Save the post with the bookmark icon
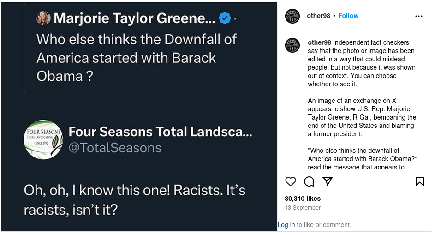The height and width of the screenshot is (235, 435). tap(419, 181)
